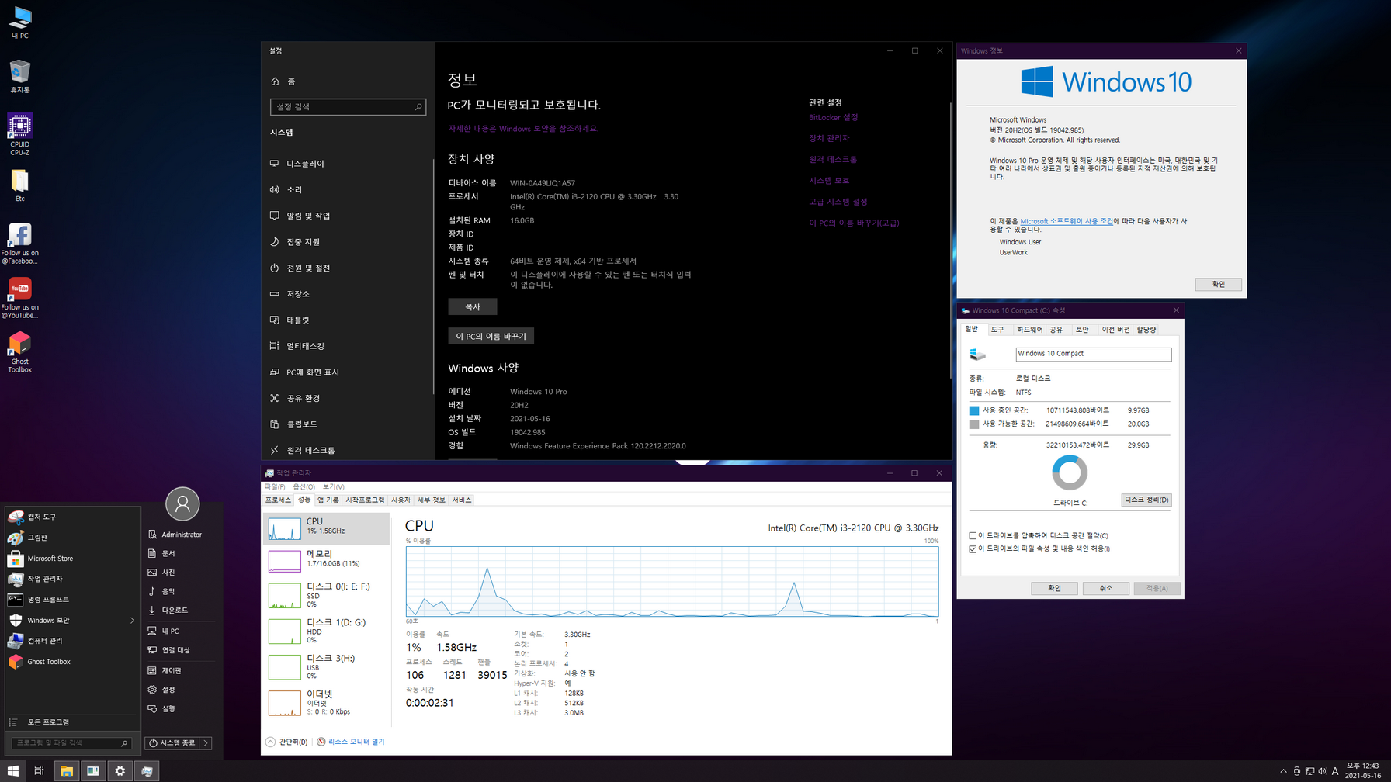Open the Follow us on YouTube shortcut

(x=19, y=298)
